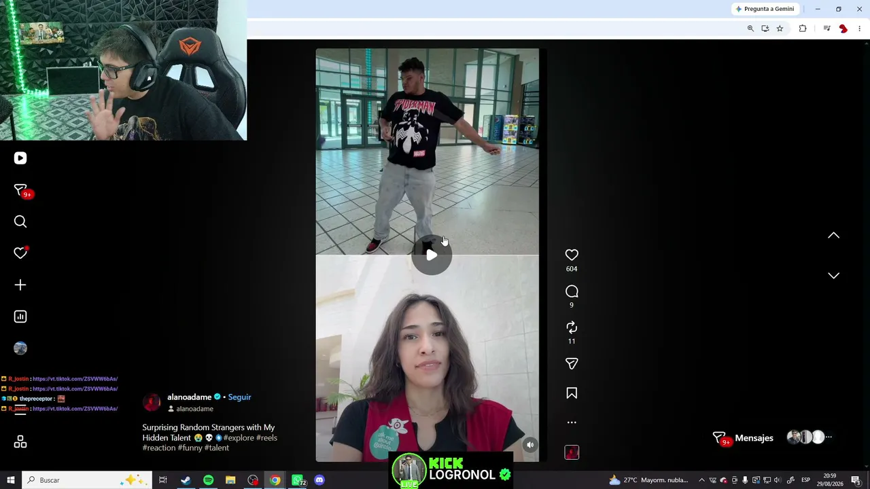Open the volume control in system tray
Image resolution: width=870 pixels, height=489 pixels.
778,480
